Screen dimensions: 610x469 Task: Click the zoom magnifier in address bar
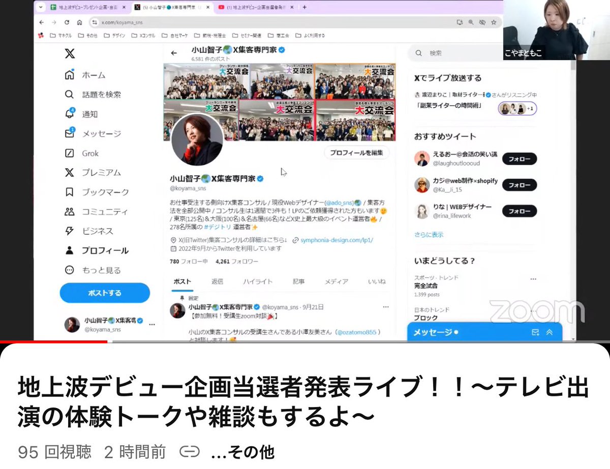click(471, 22)
